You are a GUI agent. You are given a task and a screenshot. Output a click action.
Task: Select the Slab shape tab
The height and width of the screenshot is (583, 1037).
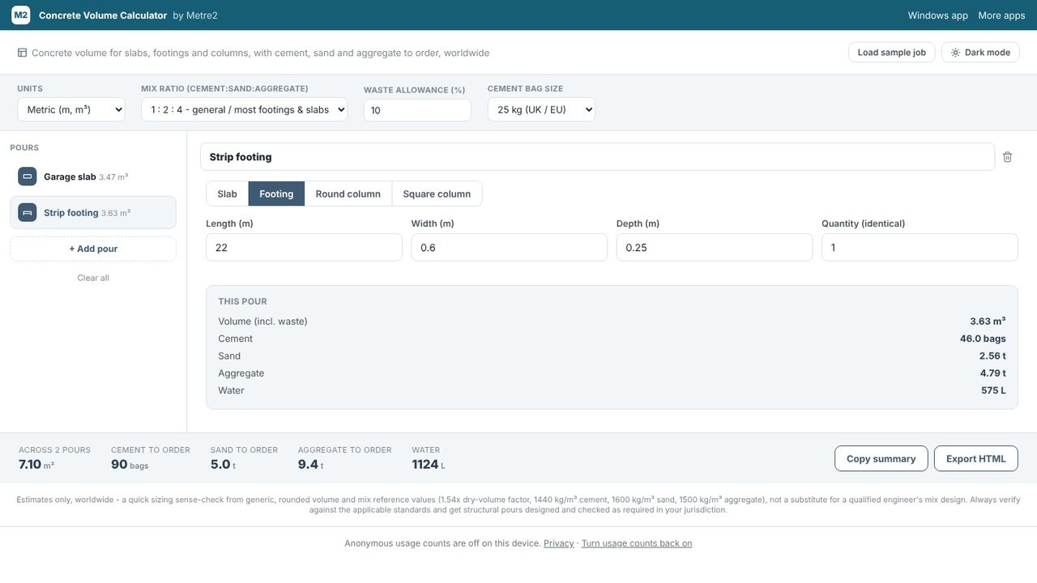[228, 194]
